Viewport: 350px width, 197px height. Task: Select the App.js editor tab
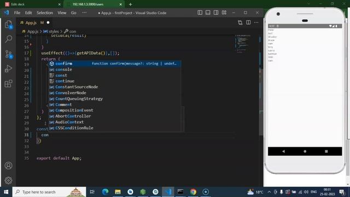pyautogui.click(x=31, y=22)
